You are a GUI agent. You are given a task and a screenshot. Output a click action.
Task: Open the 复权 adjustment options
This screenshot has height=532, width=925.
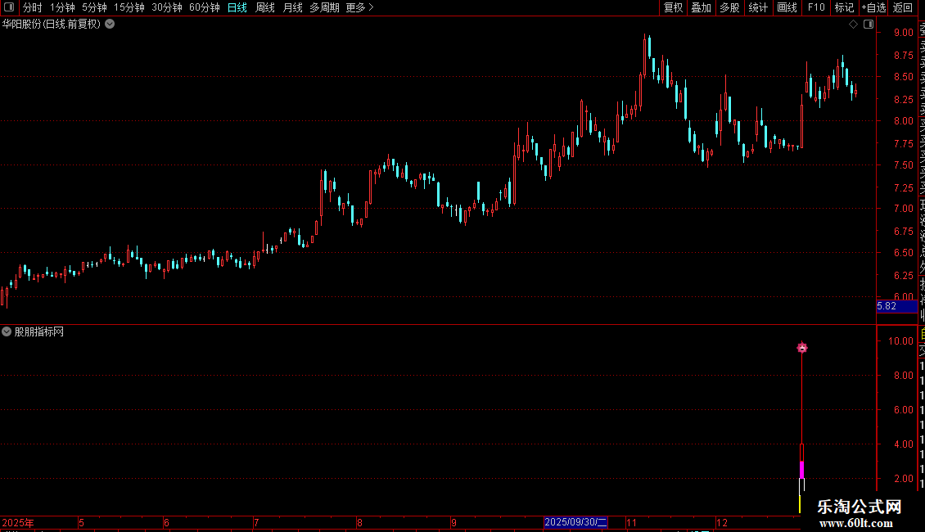pos(673,7)
